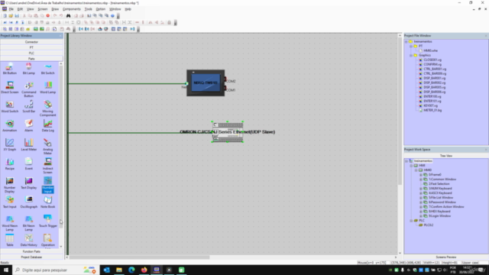Expand the 9:Login Window node
The height and width of the screenshot is (275, 489).
[421, 216]
